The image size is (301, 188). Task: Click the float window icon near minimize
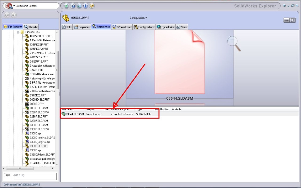click(x=284, y=6)
